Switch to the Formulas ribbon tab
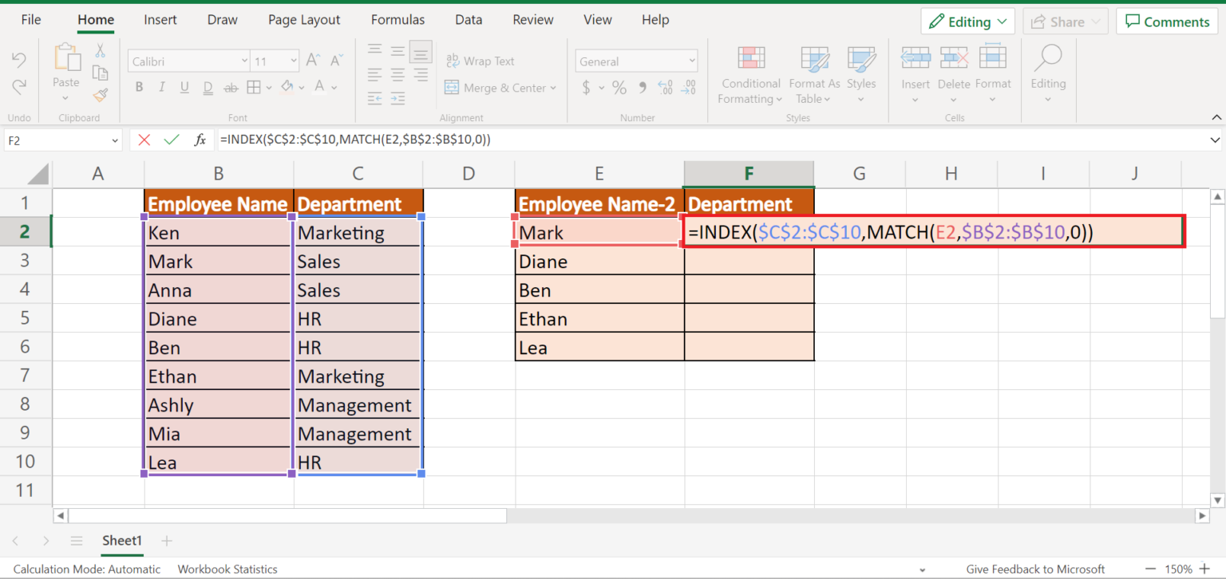 pos(397,19)
